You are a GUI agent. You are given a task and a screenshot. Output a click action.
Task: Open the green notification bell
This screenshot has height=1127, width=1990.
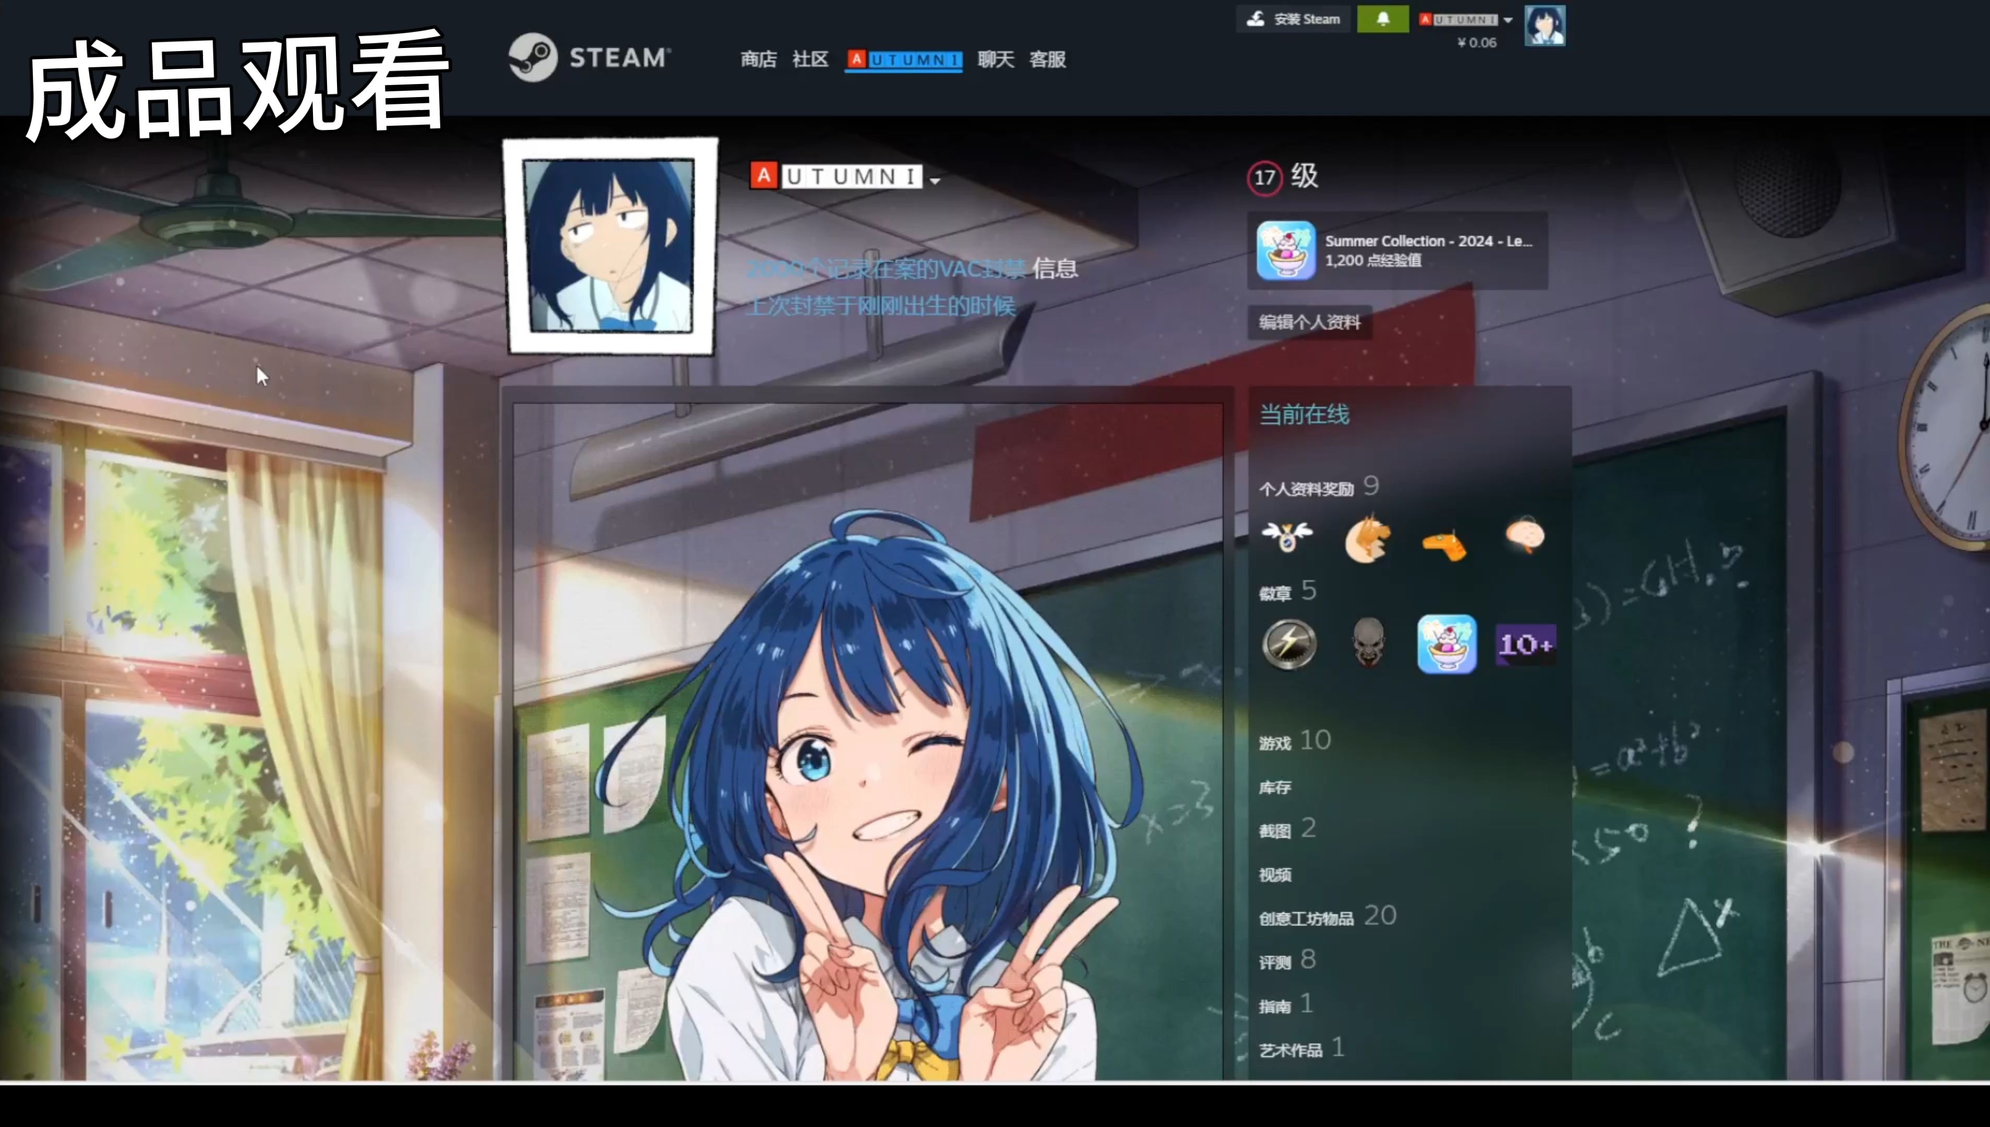pyautogui.click(x=1383, y=19)
